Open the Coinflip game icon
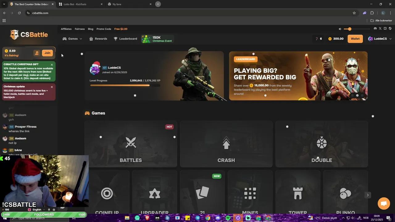The width and height of the screenshot is (395, 222). click(x=107, y=193)
